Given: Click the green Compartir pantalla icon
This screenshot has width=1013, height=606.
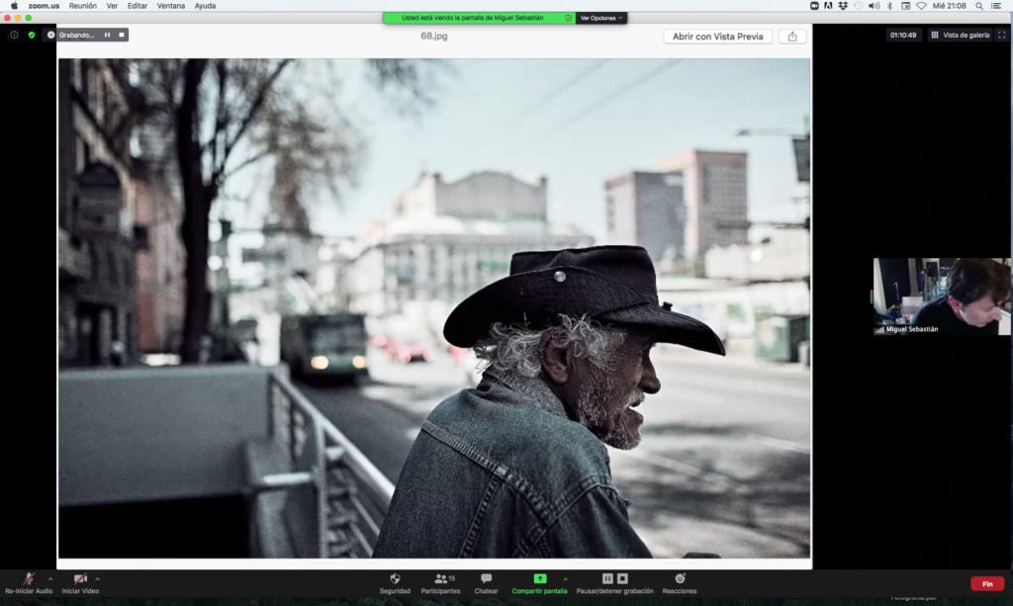Looking at the screenshot, I should 539,579.
